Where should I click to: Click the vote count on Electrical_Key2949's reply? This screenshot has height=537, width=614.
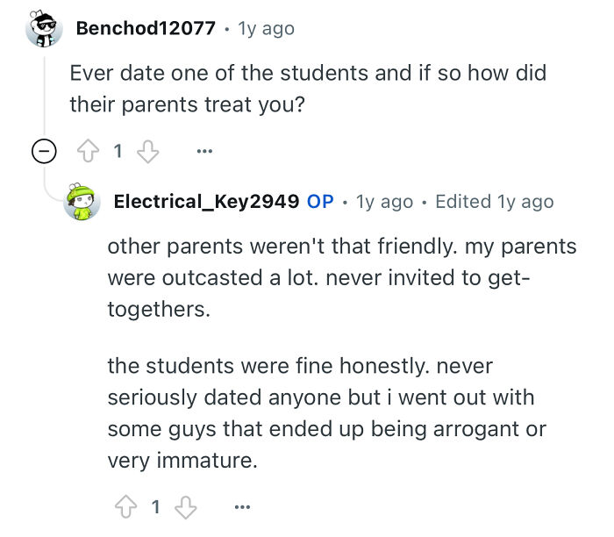pos(155,506)
